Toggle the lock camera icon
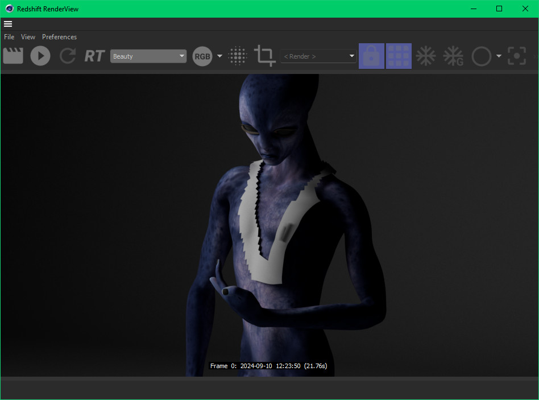Viewport: 539px width, 400px height. 371,56
